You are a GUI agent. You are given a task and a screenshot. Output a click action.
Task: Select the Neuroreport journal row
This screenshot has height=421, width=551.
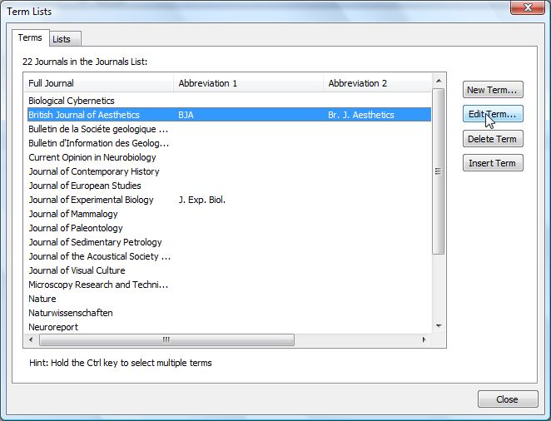(x=52, y=327)
